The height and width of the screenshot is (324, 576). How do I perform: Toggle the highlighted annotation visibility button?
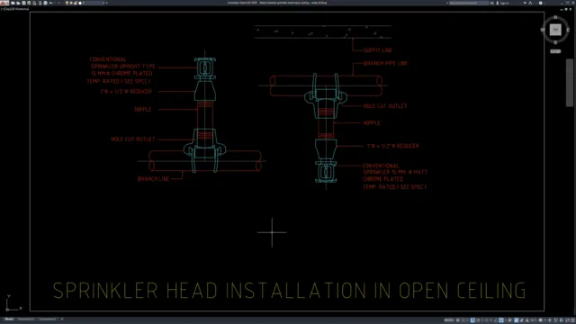516,320
